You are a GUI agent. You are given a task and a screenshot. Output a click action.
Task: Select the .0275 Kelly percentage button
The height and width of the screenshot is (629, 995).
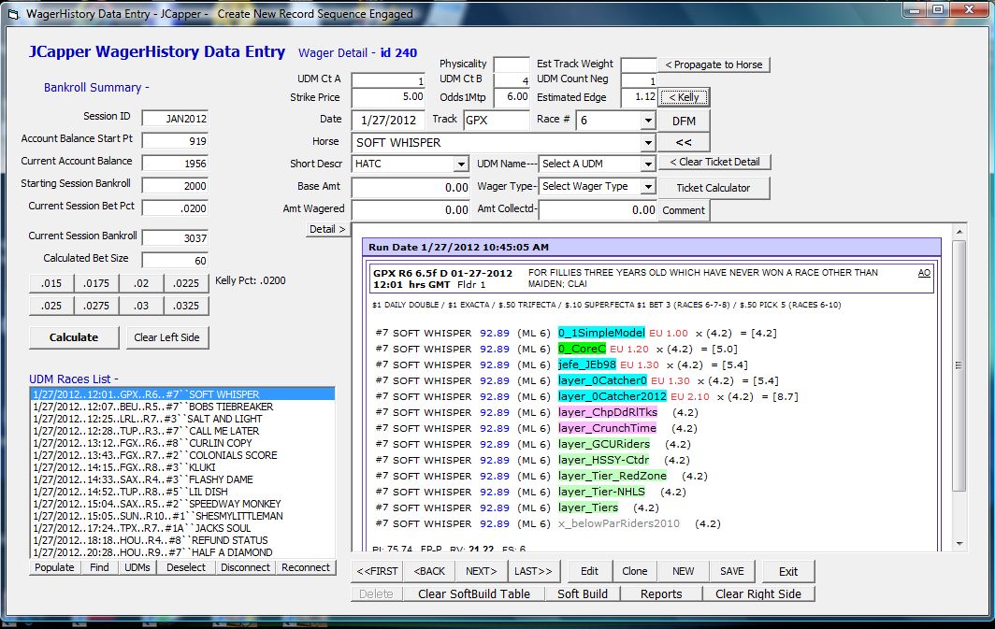click(96, 306)
